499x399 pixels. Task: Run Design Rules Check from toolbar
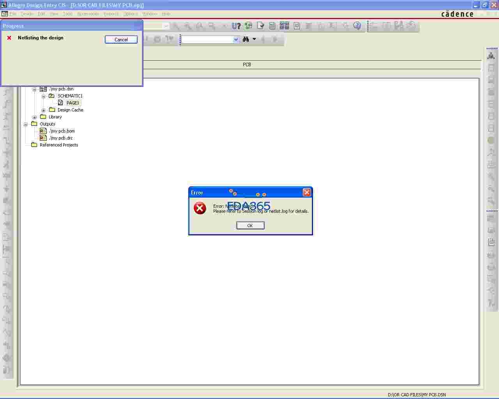point(261,26)
